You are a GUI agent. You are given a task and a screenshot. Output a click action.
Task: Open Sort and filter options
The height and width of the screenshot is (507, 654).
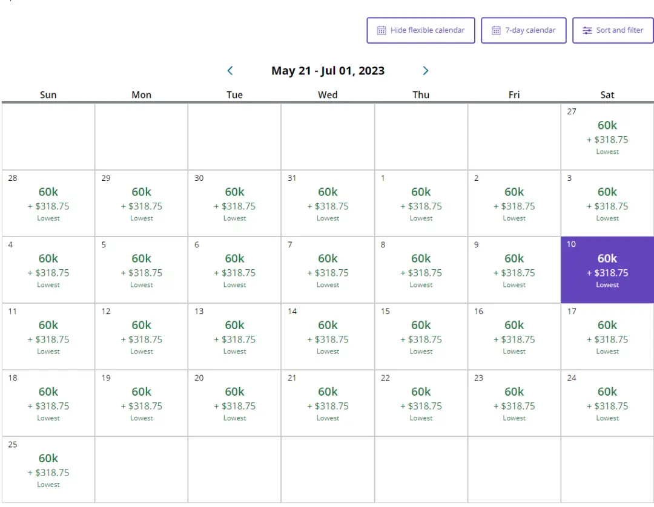pos(613,30)
